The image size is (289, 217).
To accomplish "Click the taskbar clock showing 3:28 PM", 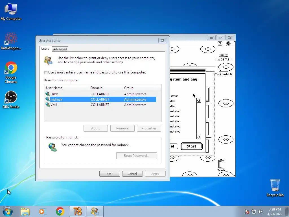I will pyautogui.click(x=275, y=211).
